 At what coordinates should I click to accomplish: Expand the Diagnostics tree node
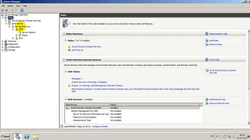3,44
